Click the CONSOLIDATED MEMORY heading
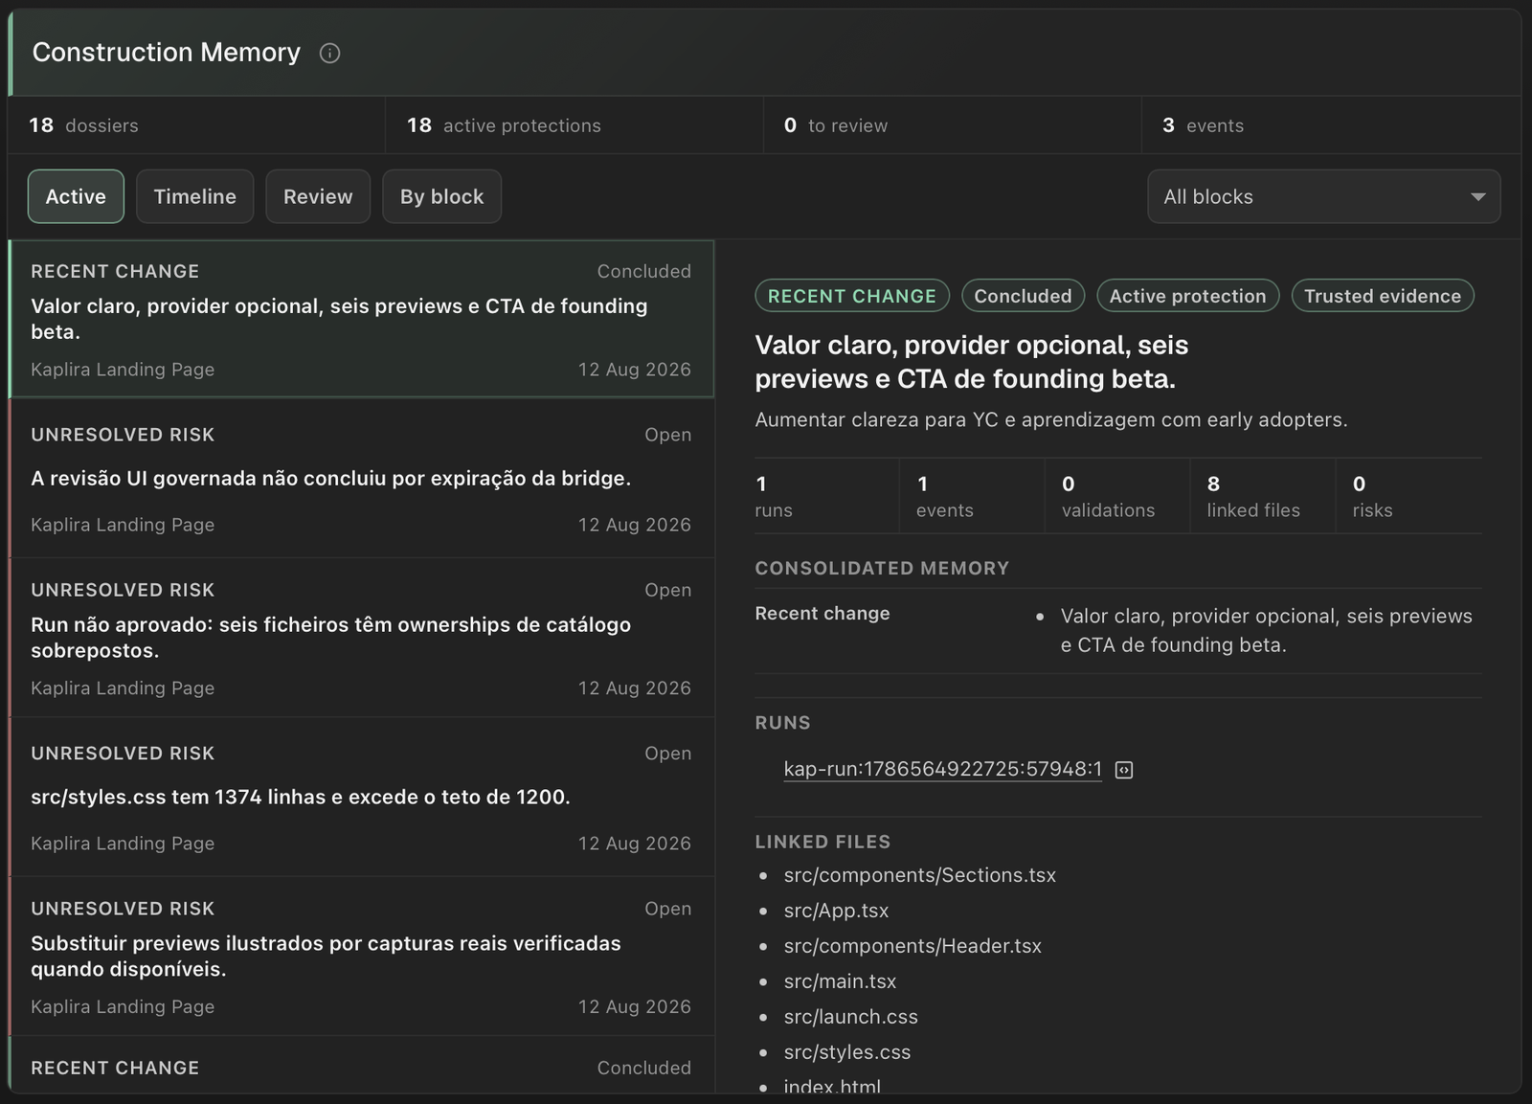The height and width of the screenshot is (1104, 1532). pyautogui.click(x=882, y=568)
